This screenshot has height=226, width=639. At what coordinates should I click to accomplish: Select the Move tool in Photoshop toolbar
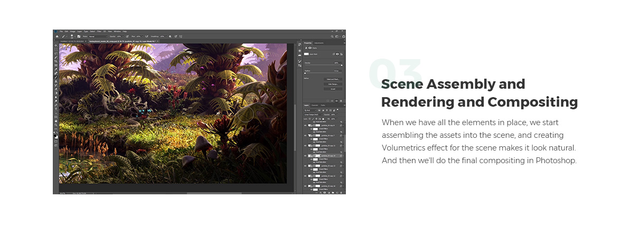click(56, 45)
